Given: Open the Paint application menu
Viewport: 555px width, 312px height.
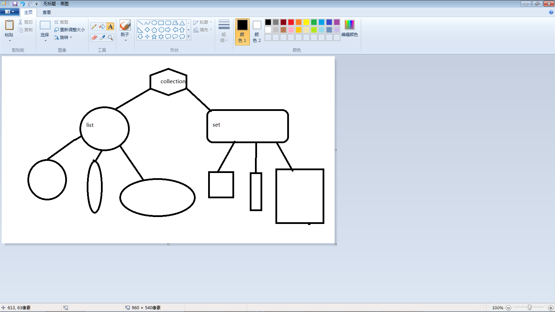Looking at the screenshot, I should (x=9, y=11).
